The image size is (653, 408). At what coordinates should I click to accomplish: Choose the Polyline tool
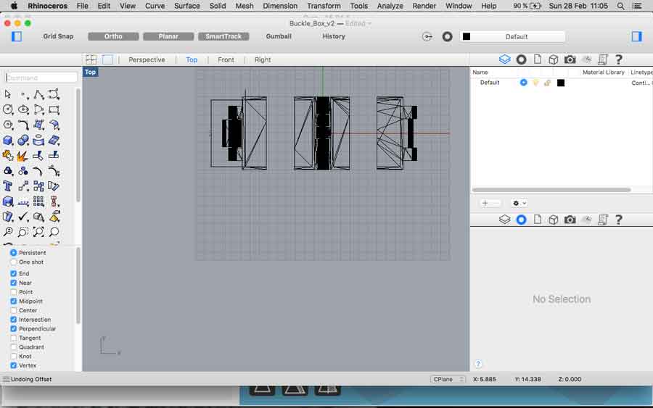[x=38, y=94]
